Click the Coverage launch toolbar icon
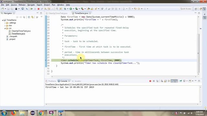Image resolution: width=207 pixels, height=116 pixels. coord(76,9)
